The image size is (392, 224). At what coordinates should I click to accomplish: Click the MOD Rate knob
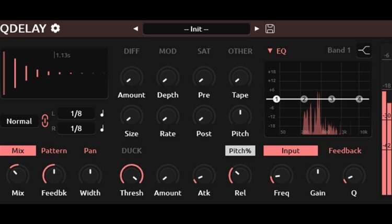168,116
